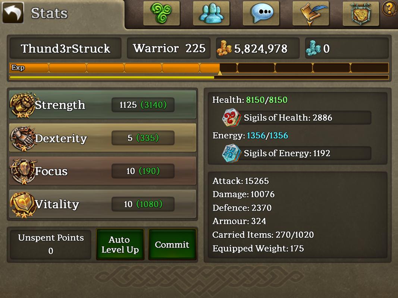Tap the gold coins icon
Viewport: 398px width, 298px height.
[224, 48]
